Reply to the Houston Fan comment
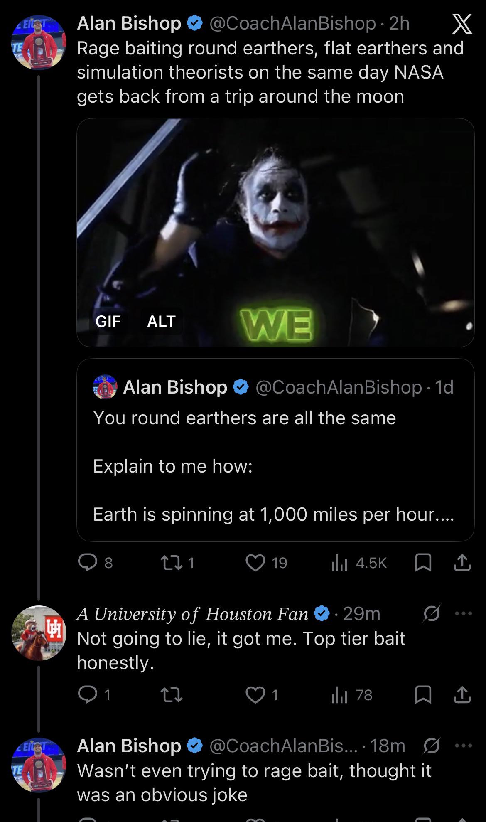This screenshot has height=822, width=486. click(88, 695)
